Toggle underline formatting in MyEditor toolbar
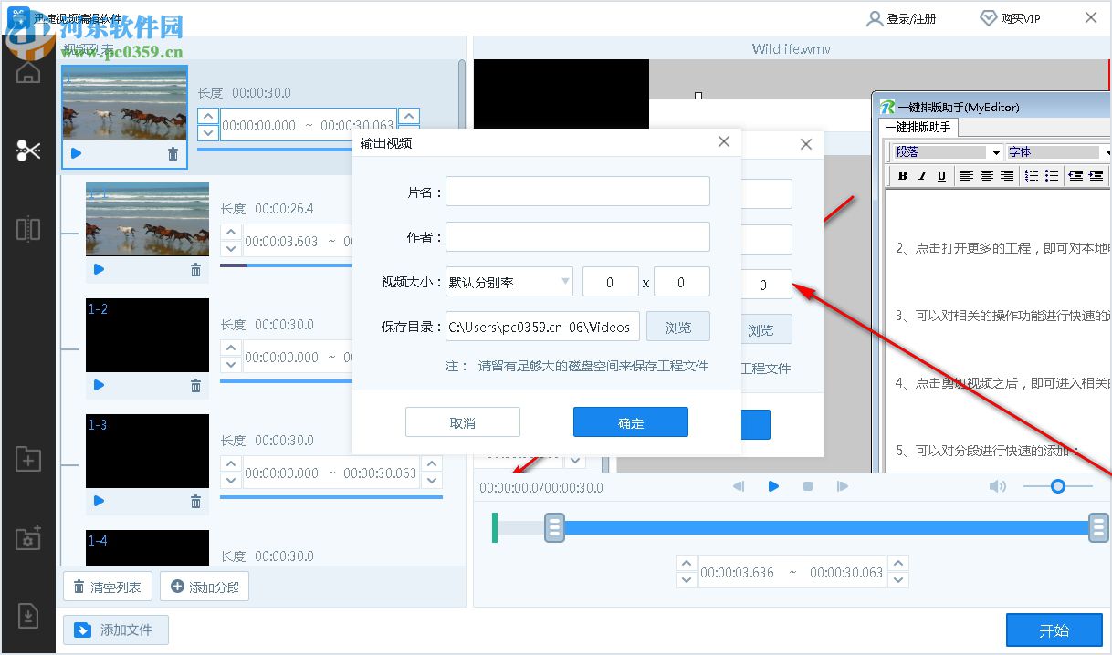This screenshot has height=655, width=1112. click(x=941, y=175)
